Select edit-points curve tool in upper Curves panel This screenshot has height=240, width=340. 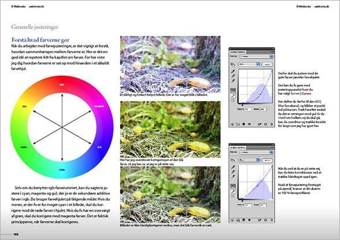pos(233,90)
